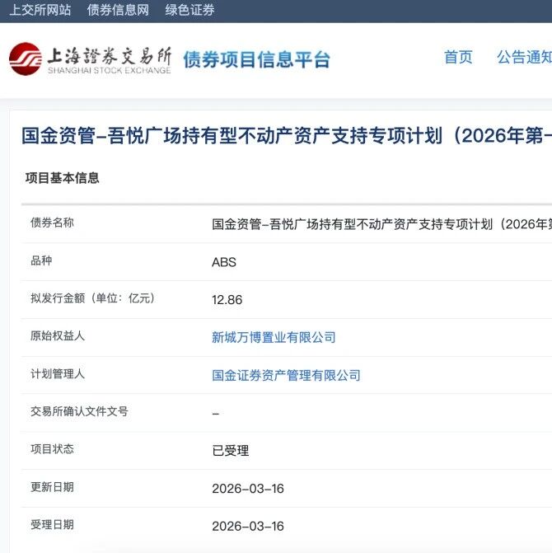Open the 上交所网站 top link
Image resolution: width=552 pixels, height=553 pixels.
(40, 10)
